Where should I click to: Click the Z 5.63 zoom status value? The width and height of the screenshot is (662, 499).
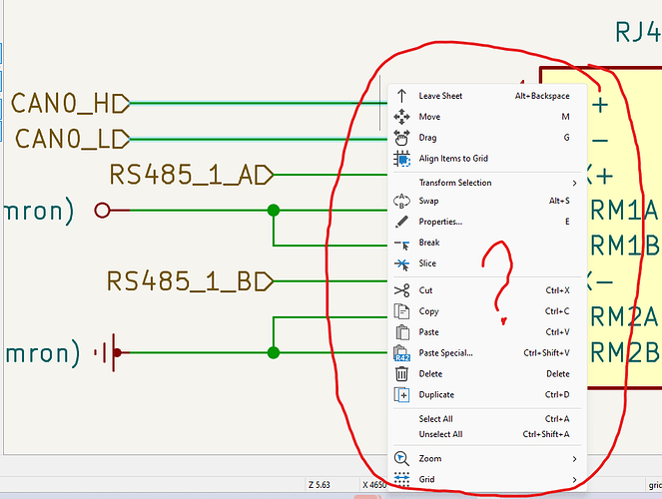tap(319, 485)
